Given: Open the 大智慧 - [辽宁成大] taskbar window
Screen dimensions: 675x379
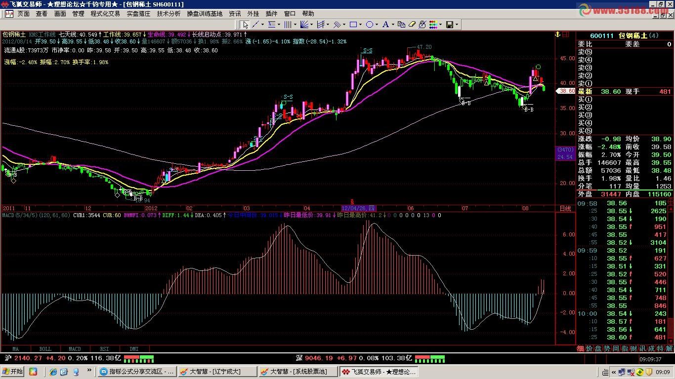Looking at the screenshot, I should pos(217,371).
